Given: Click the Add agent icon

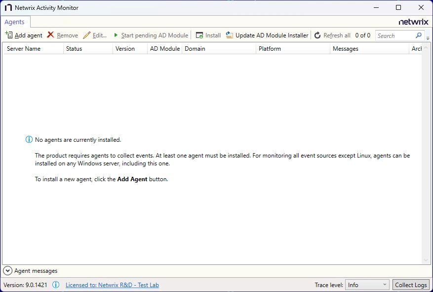Looking at the screenshot, I should (x=8, y=34).
